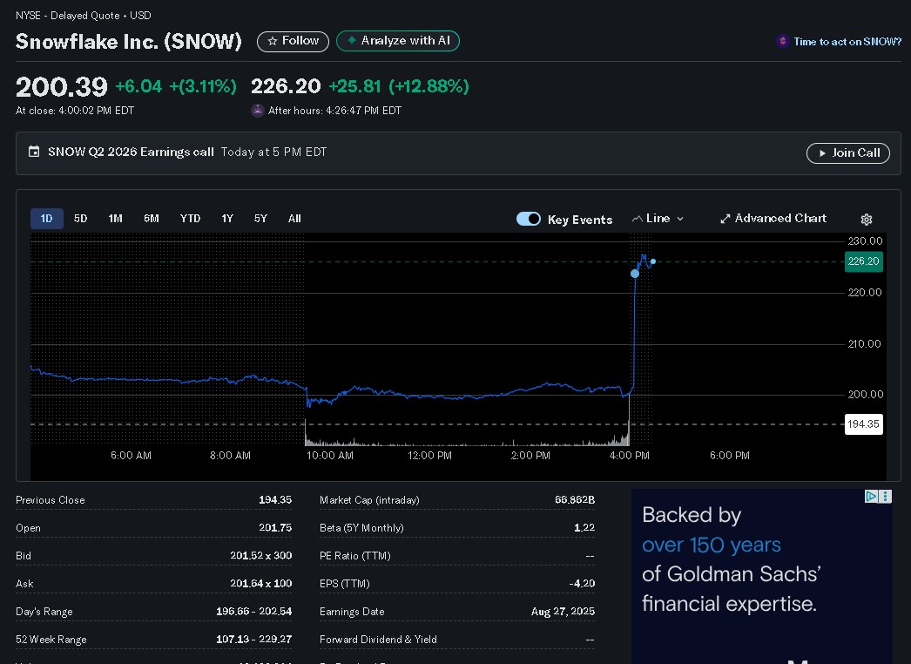Open the Line chart type dropdown
The image size is (911, 664).
[x=658, y=219]
